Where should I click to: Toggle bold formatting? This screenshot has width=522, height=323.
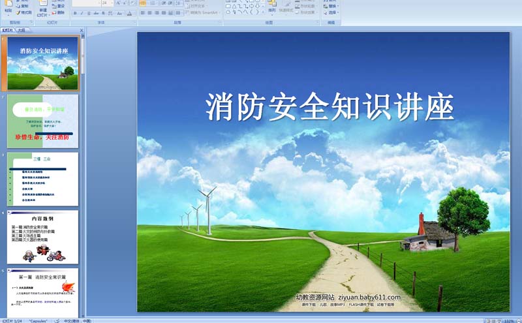coord(75,13)
